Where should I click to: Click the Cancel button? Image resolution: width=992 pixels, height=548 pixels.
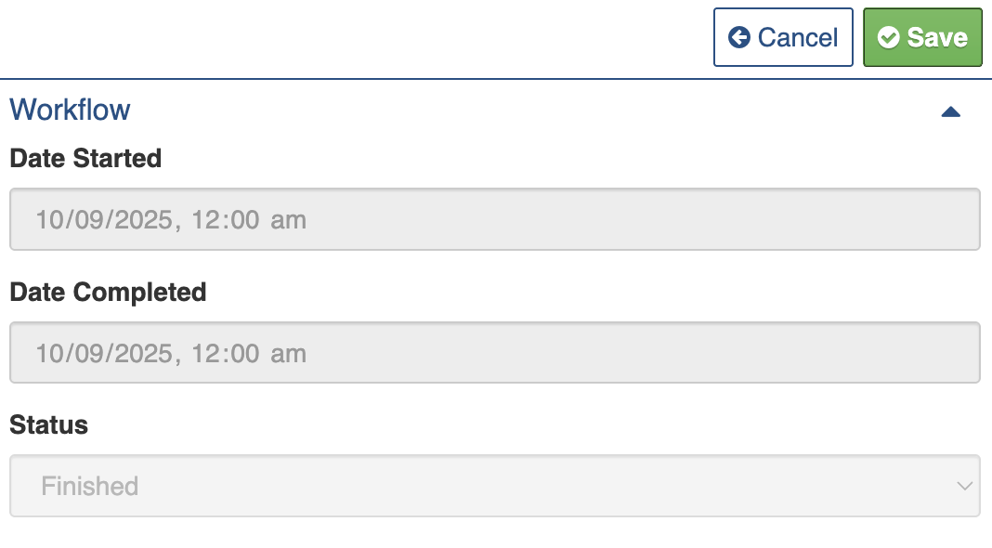[783, 37]
